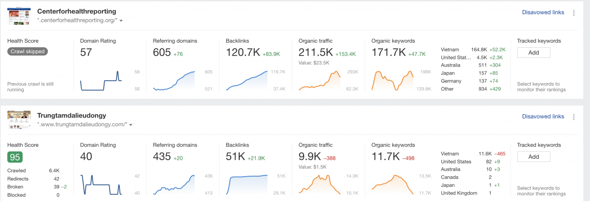Click the Crawl skipped status badge

[29, 52]
